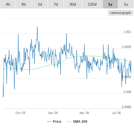The width and height of the screenshot is (134, 129).
Task: Click the Jul '26 x-axis label
Action: pos(116,113)
